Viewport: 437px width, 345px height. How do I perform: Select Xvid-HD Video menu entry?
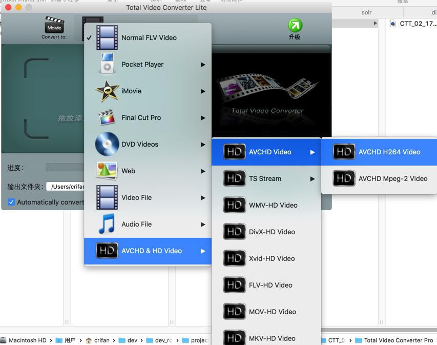point(266,258)
